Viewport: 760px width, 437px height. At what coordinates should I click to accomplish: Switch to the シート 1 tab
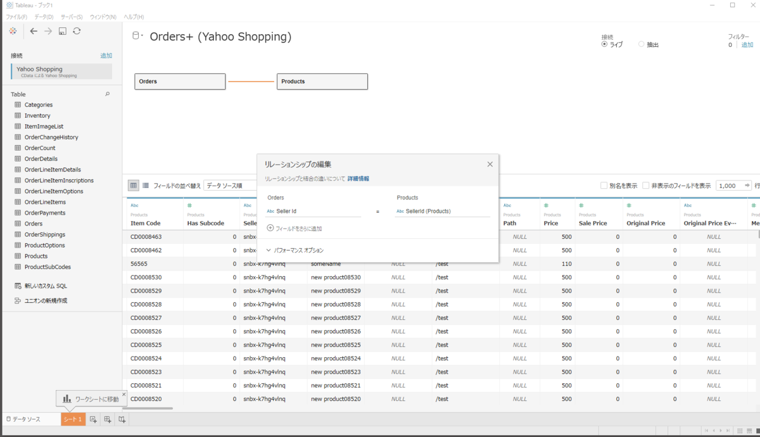pyautogui.click(x=73, y=419)
